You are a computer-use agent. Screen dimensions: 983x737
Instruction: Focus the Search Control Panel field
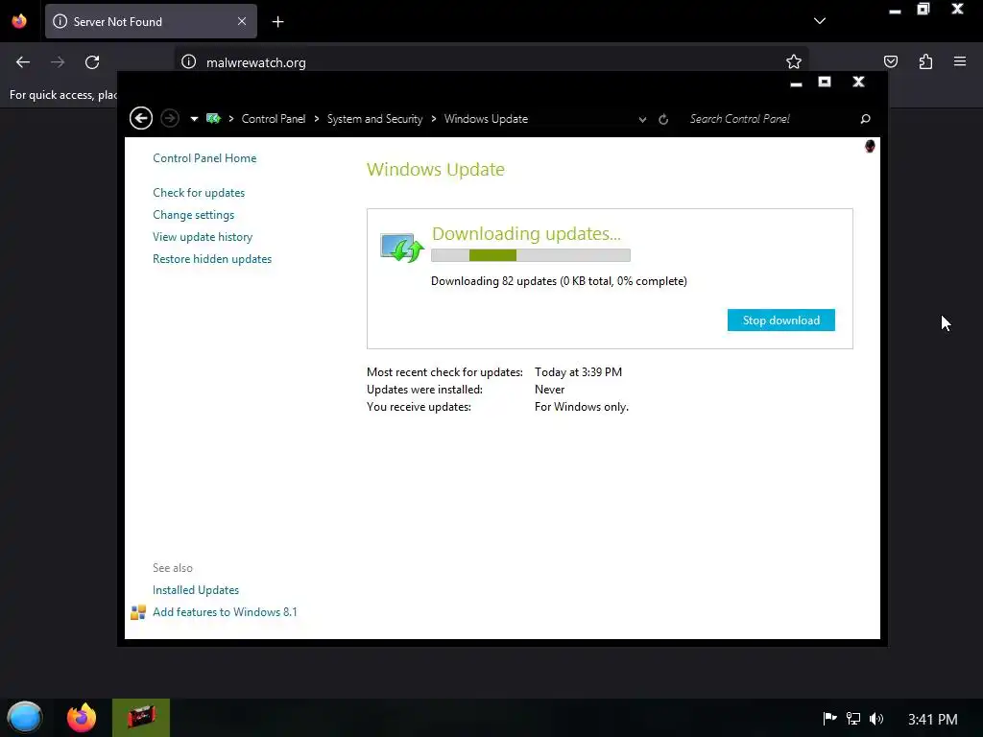click(x=771, y=119)
